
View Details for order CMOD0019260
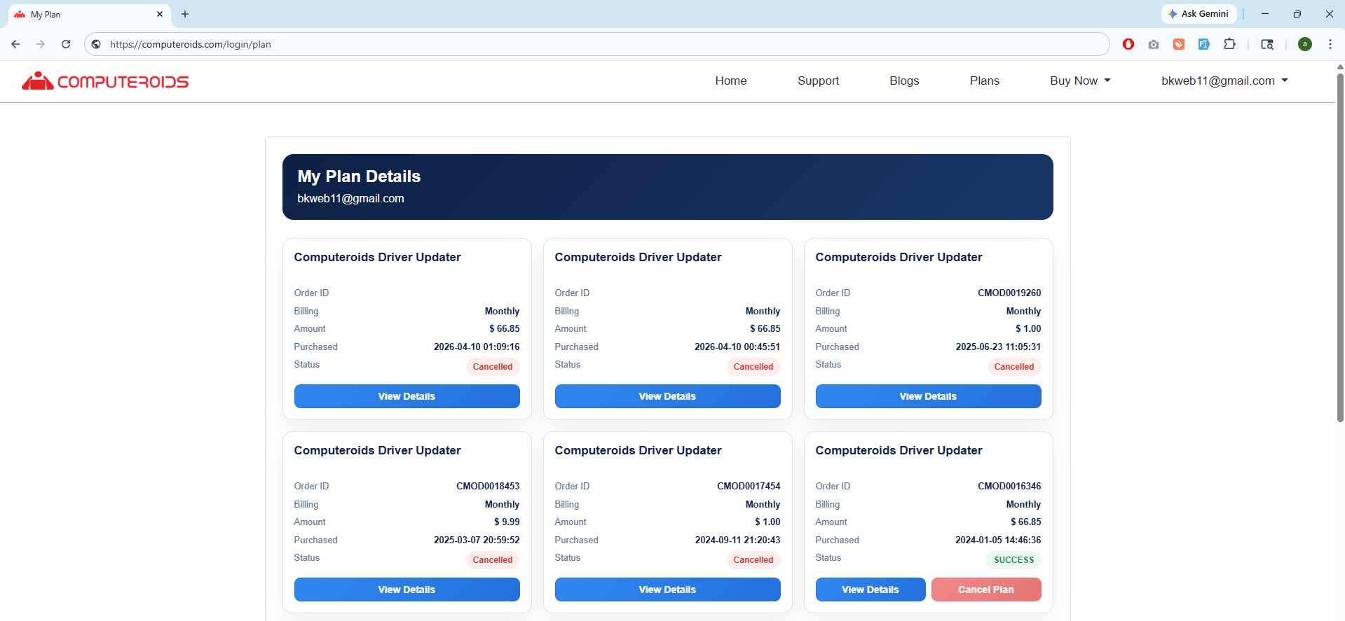(x=928, y=396)
